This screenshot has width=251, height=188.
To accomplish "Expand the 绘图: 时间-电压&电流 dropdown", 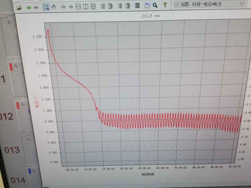I will click(241, 4).
